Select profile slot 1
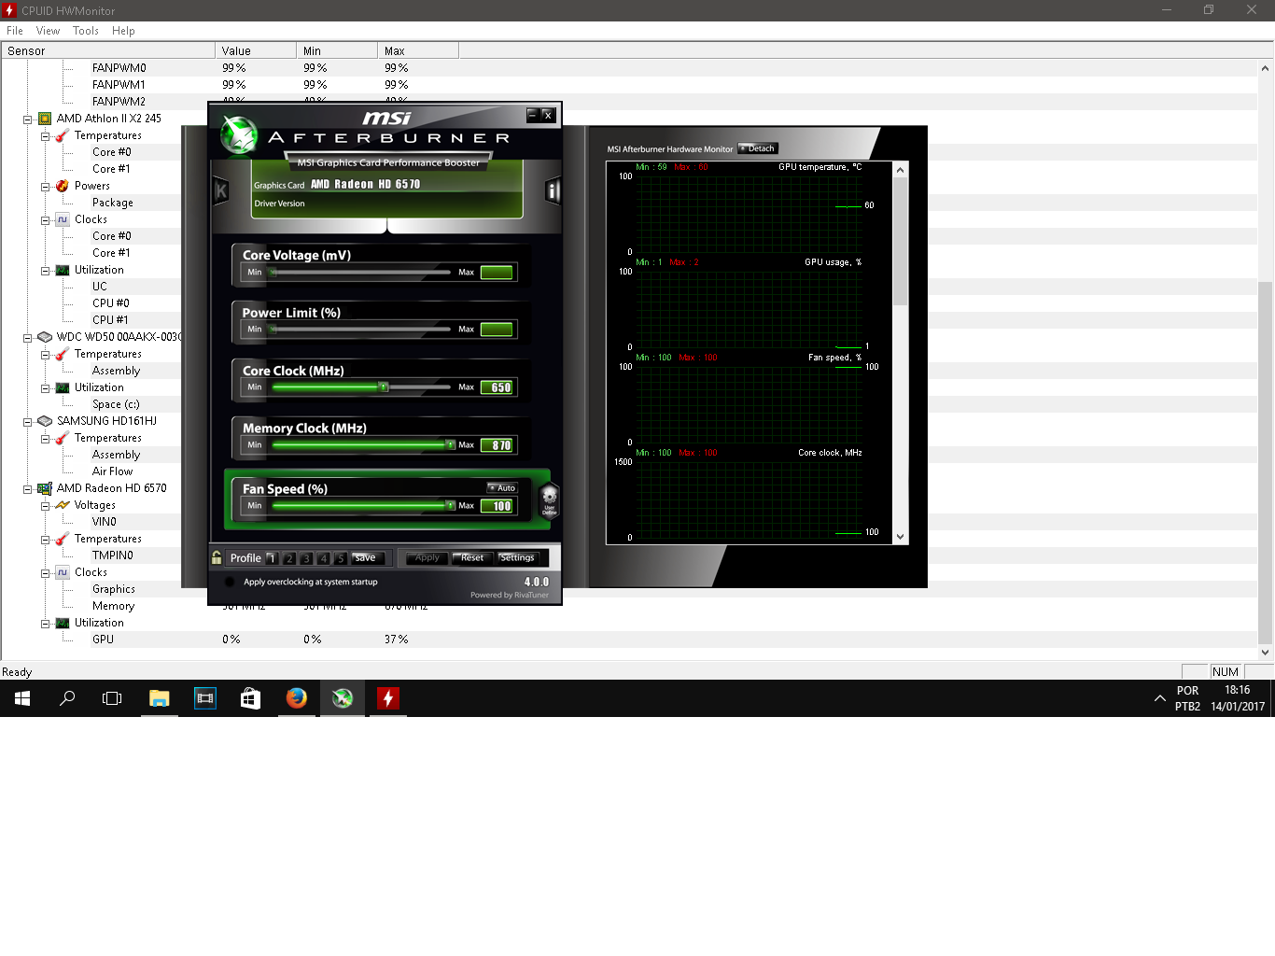Screen dimensions: 1275x956 (x=272, y=558)
